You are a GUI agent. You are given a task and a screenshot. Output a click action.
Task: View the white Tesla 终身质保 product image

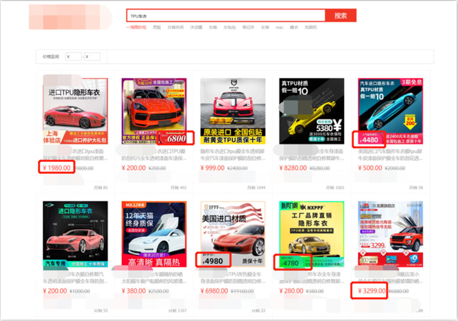(x=154, y=234)
